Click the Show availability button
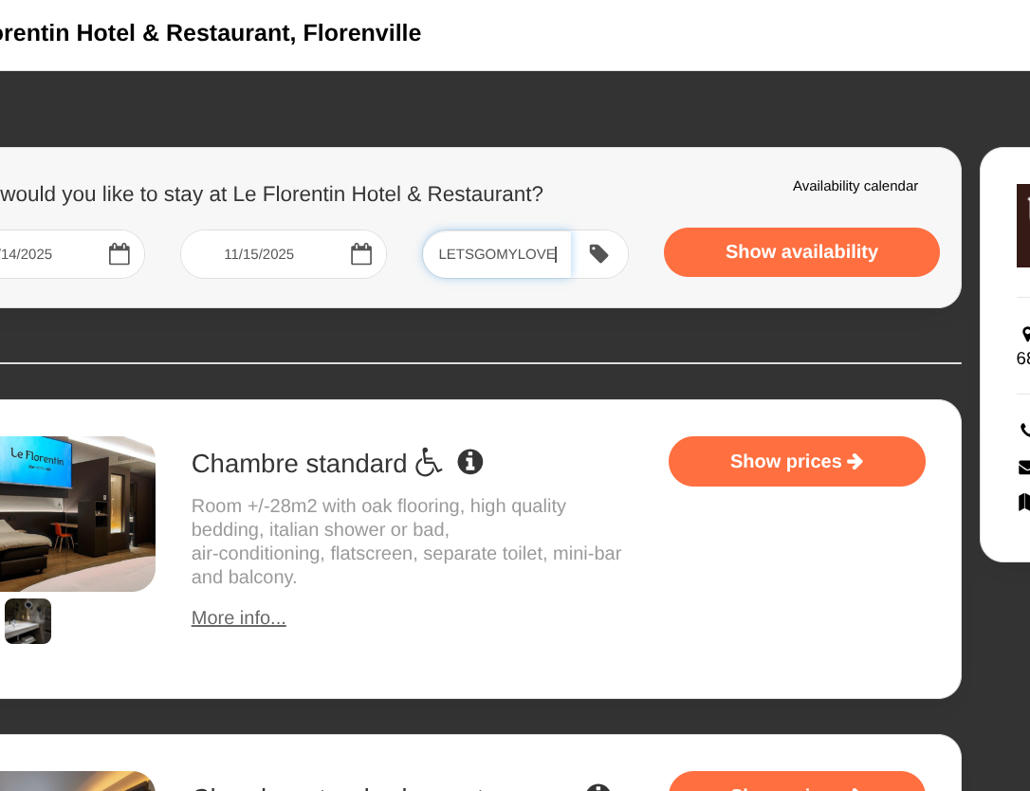This screenshot has width=1030, height=791. [801, 252]
